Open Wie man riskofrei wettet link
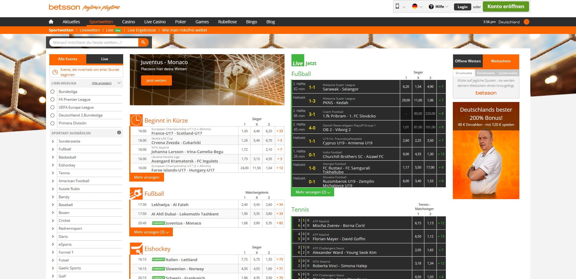The image size is (576, 279). tap(185, 30)
